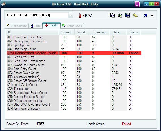
Task: Click the blue X icon beside Exit
Action: tap(145, 15)
